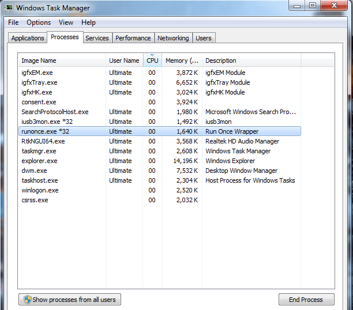The image size is (353, 310).
Task: Click Show processes from all users
Action: (70, 300)
